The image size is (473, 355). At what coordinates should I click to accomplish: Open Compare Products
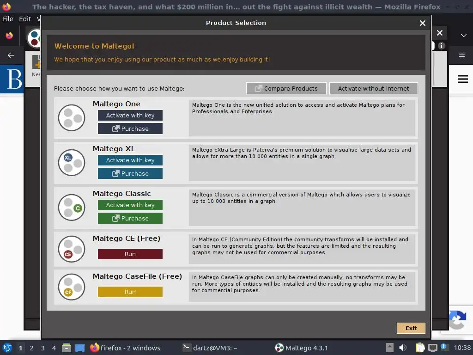pyautogui.click(x=286, y=88)
